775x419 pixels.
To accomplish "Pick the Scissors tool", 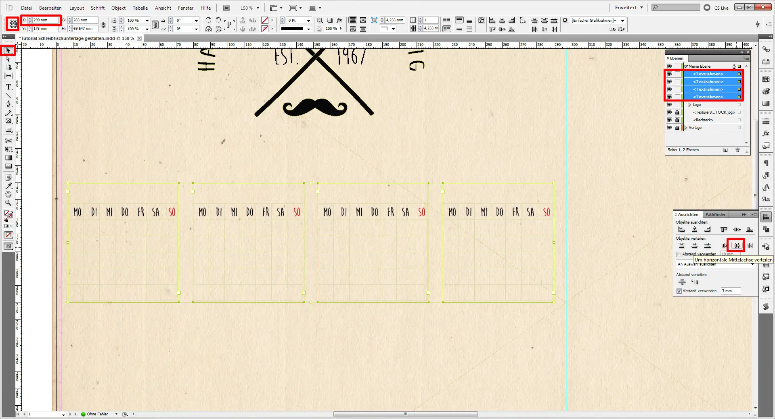I will [x=8, y=141].
